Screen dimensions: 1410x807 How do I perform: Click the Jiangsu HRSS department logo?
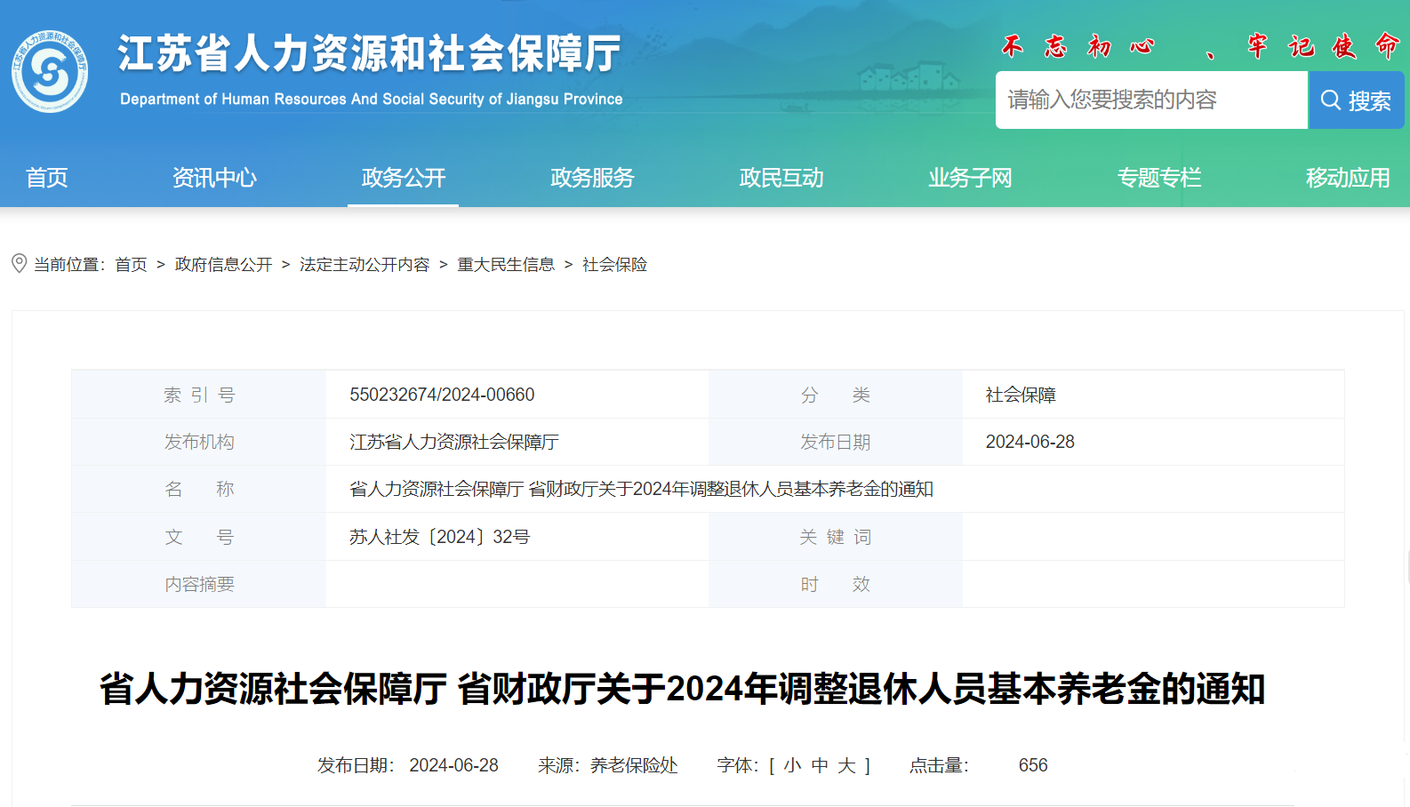coord(50,71)
